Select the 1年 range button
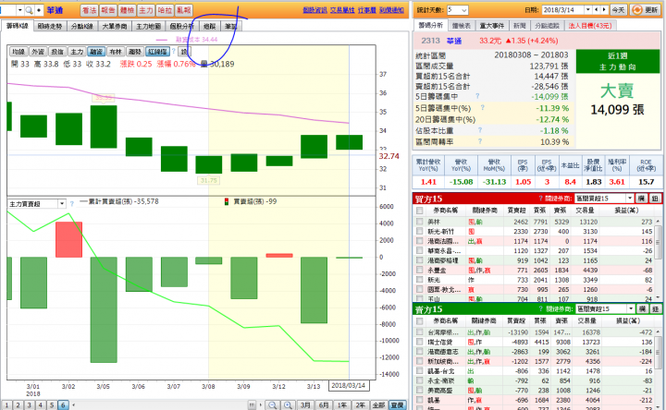 (342, 405)
